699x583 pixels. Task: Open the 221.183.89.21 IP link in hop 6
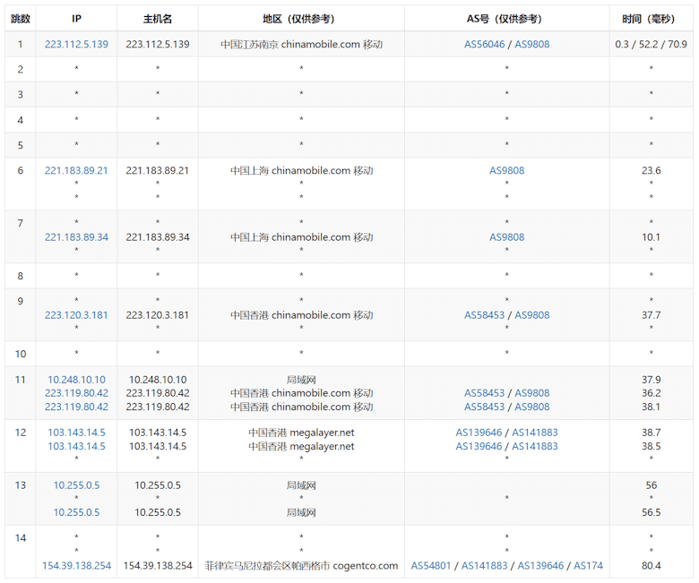pyautogui.click(x=76, y=170)
